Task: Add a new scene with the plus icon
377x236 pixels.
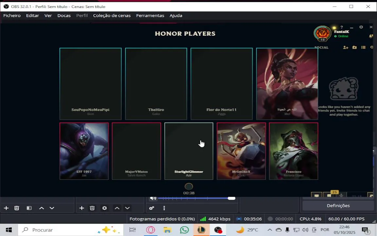Action: coord(6,208)
